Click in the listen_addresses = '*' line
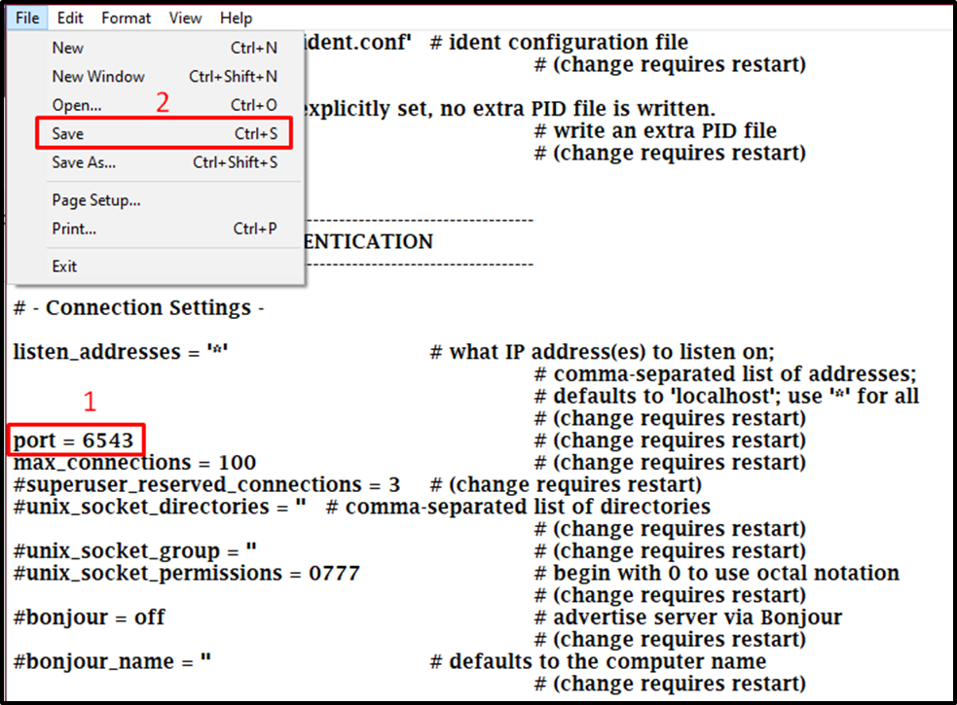This screenshot has width=957, height=705. pos(121,352)
